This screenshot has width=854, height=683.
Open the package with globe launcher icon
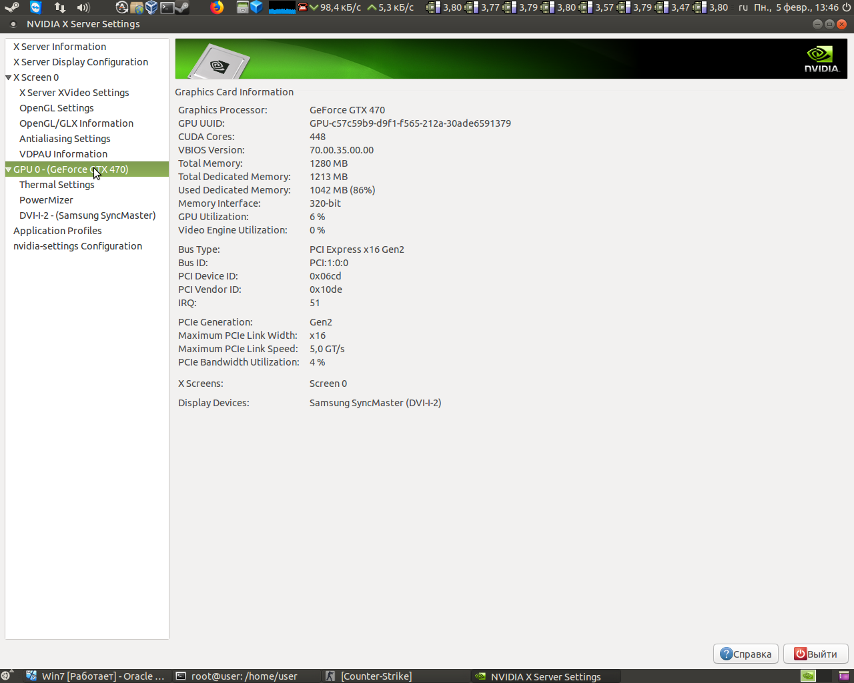[x=137, y=7]
